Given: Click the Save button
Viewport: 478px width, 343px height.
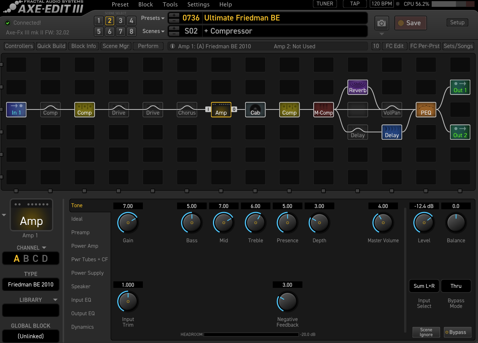Looking at the screenshot, I should click(x=411, y=23).
